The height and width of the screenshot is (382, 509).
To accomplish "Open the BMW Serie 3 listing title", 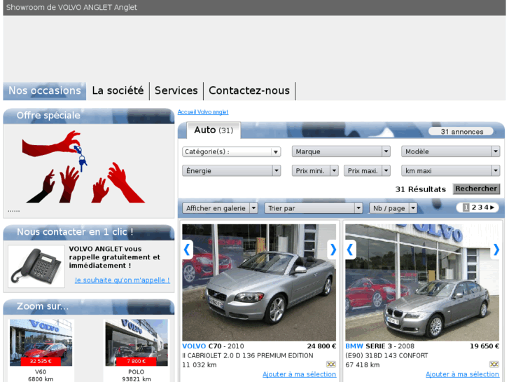I will click(379, 346).
